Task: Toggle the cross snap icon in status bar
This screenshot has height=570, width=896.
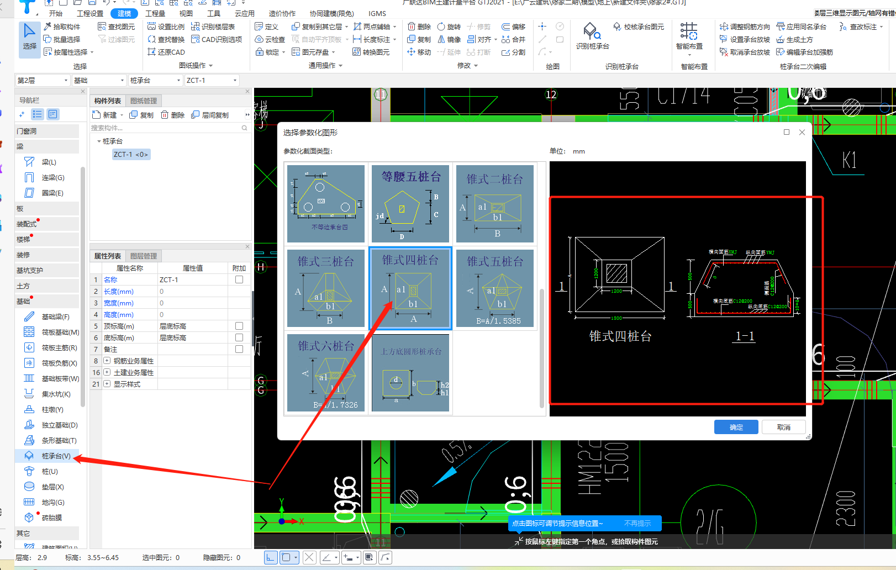Action: point(309,557)
